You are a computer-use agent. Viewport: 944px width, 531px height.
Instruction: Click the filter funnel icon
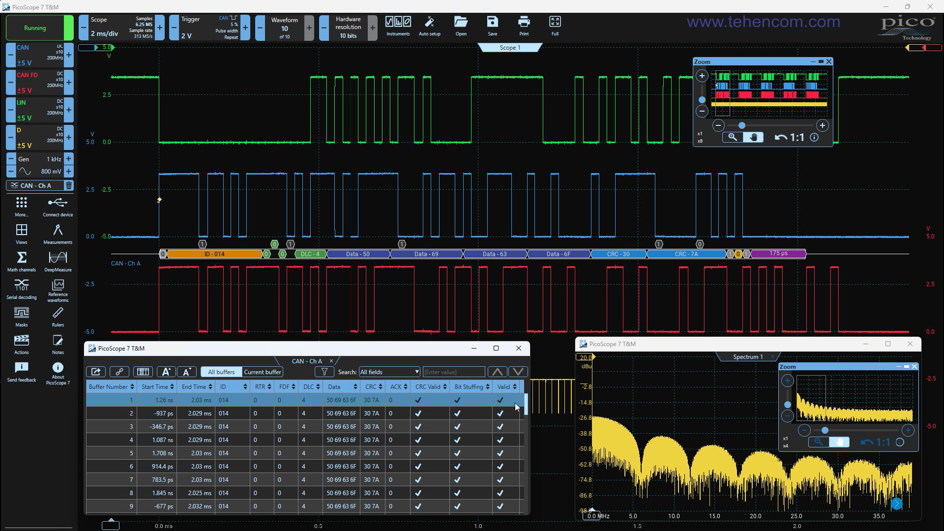[x=324, y=372]
